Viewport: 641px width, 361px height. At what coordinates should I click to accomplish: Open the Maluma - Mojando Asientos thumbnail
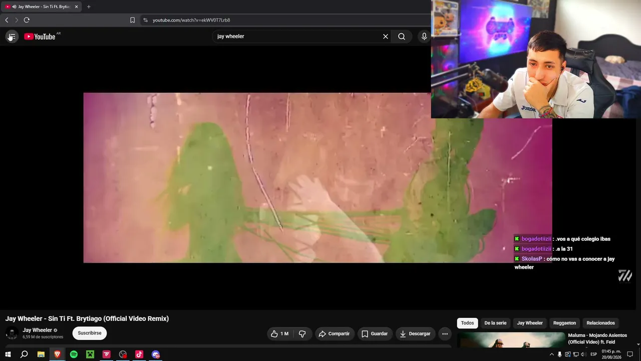point(511,340)
